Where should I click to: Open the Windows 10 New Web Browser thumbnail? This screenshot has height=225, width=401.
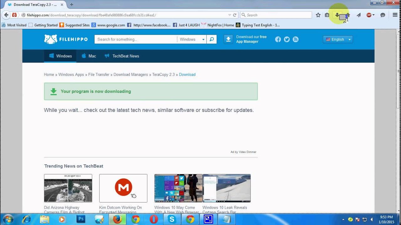click(x=178, y=188)
